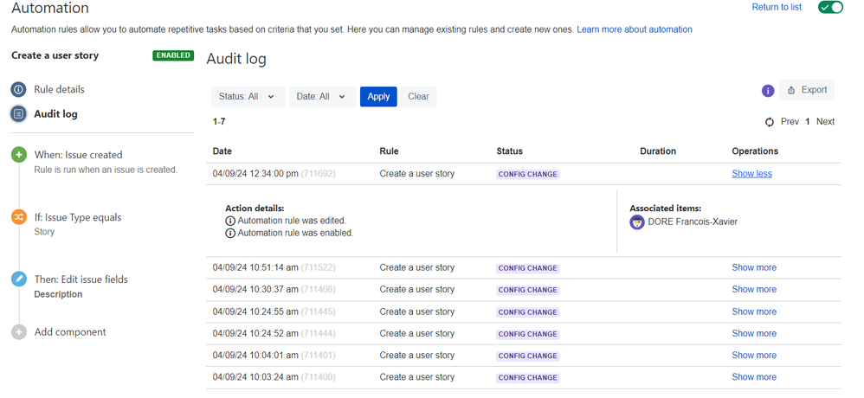Click the Audit log list icon
Viewport: 864px width, 398px height.
point(19,114)
